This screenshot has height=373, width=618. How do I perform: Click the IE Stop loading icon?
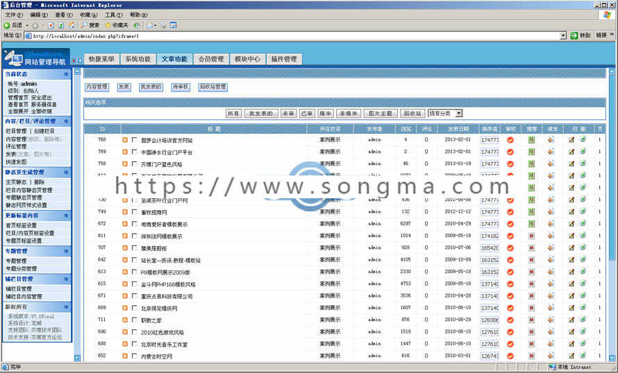click(51, 25)
